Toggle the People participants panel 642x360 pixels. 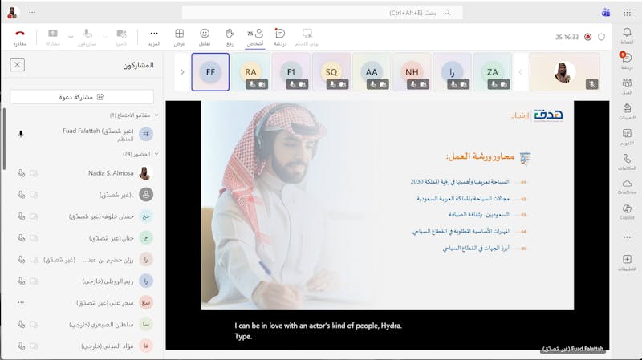point(255,37)
